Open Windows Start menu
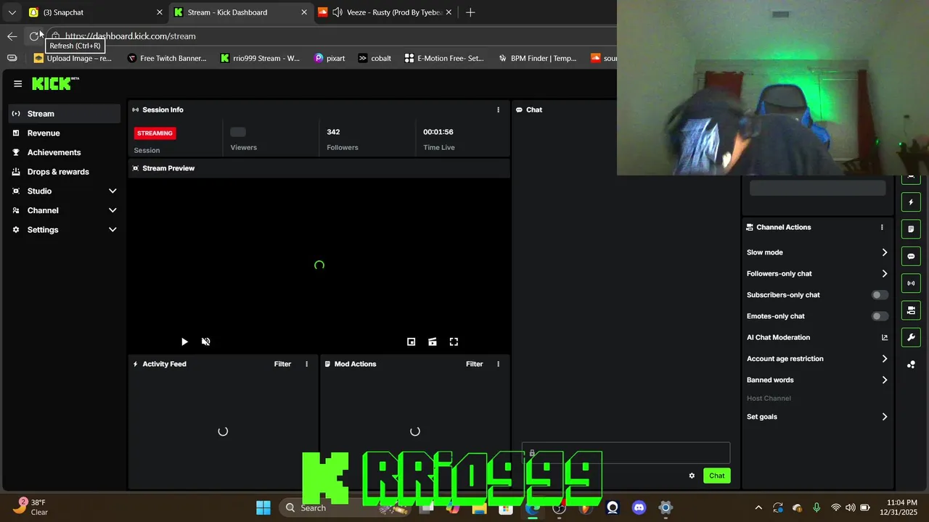 (263, 507)
